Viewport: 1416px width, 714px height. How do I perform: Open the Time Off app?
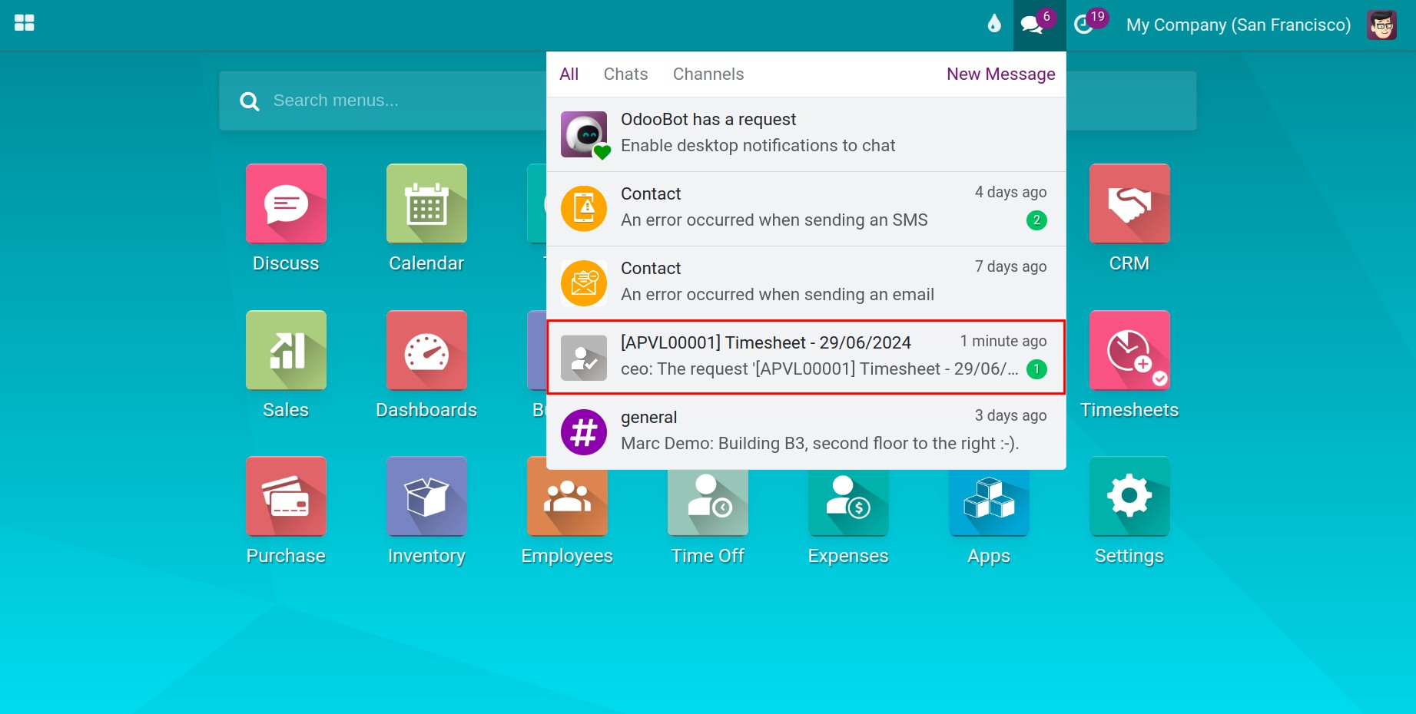coord(708,503)
